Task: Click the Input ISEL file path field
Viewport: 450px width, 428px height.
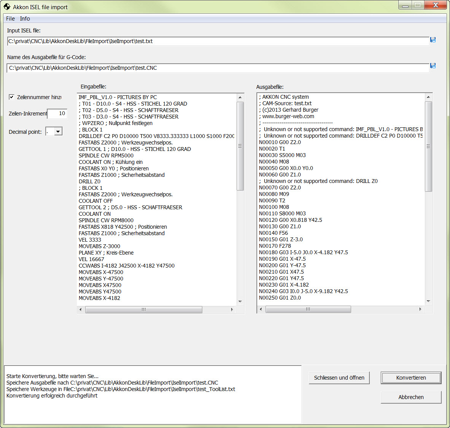Action: pyautogui.click(x=218, y=41)
